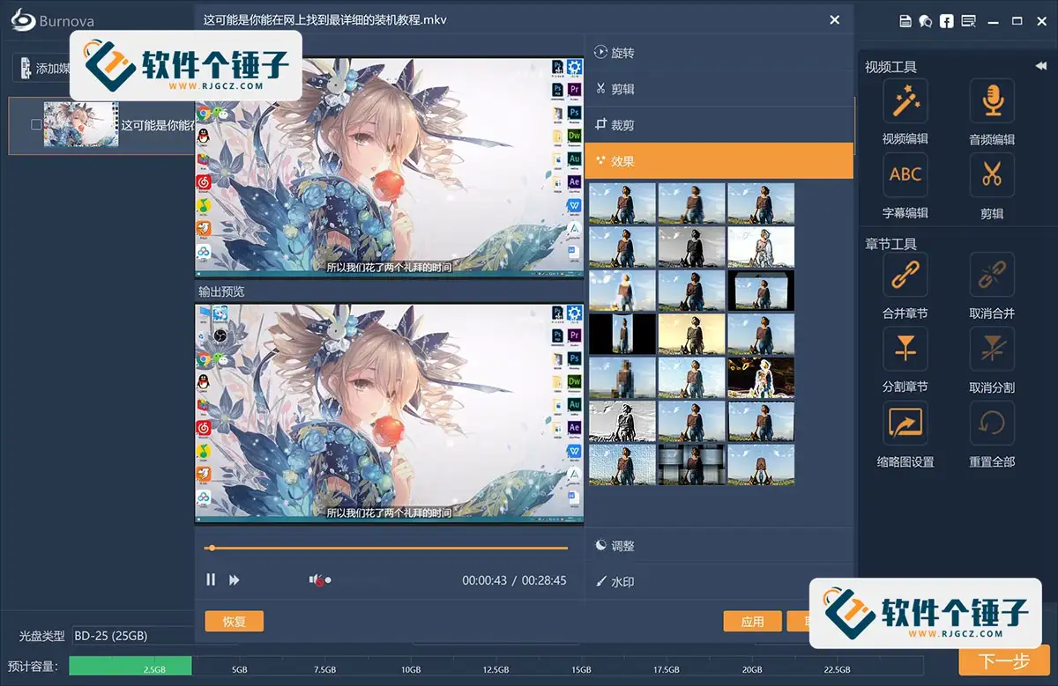The image size is (1058, 686).
Task: Select the narrow strip on black effect thumbnail
Action: pyautogui.click(x=622, y=334)
